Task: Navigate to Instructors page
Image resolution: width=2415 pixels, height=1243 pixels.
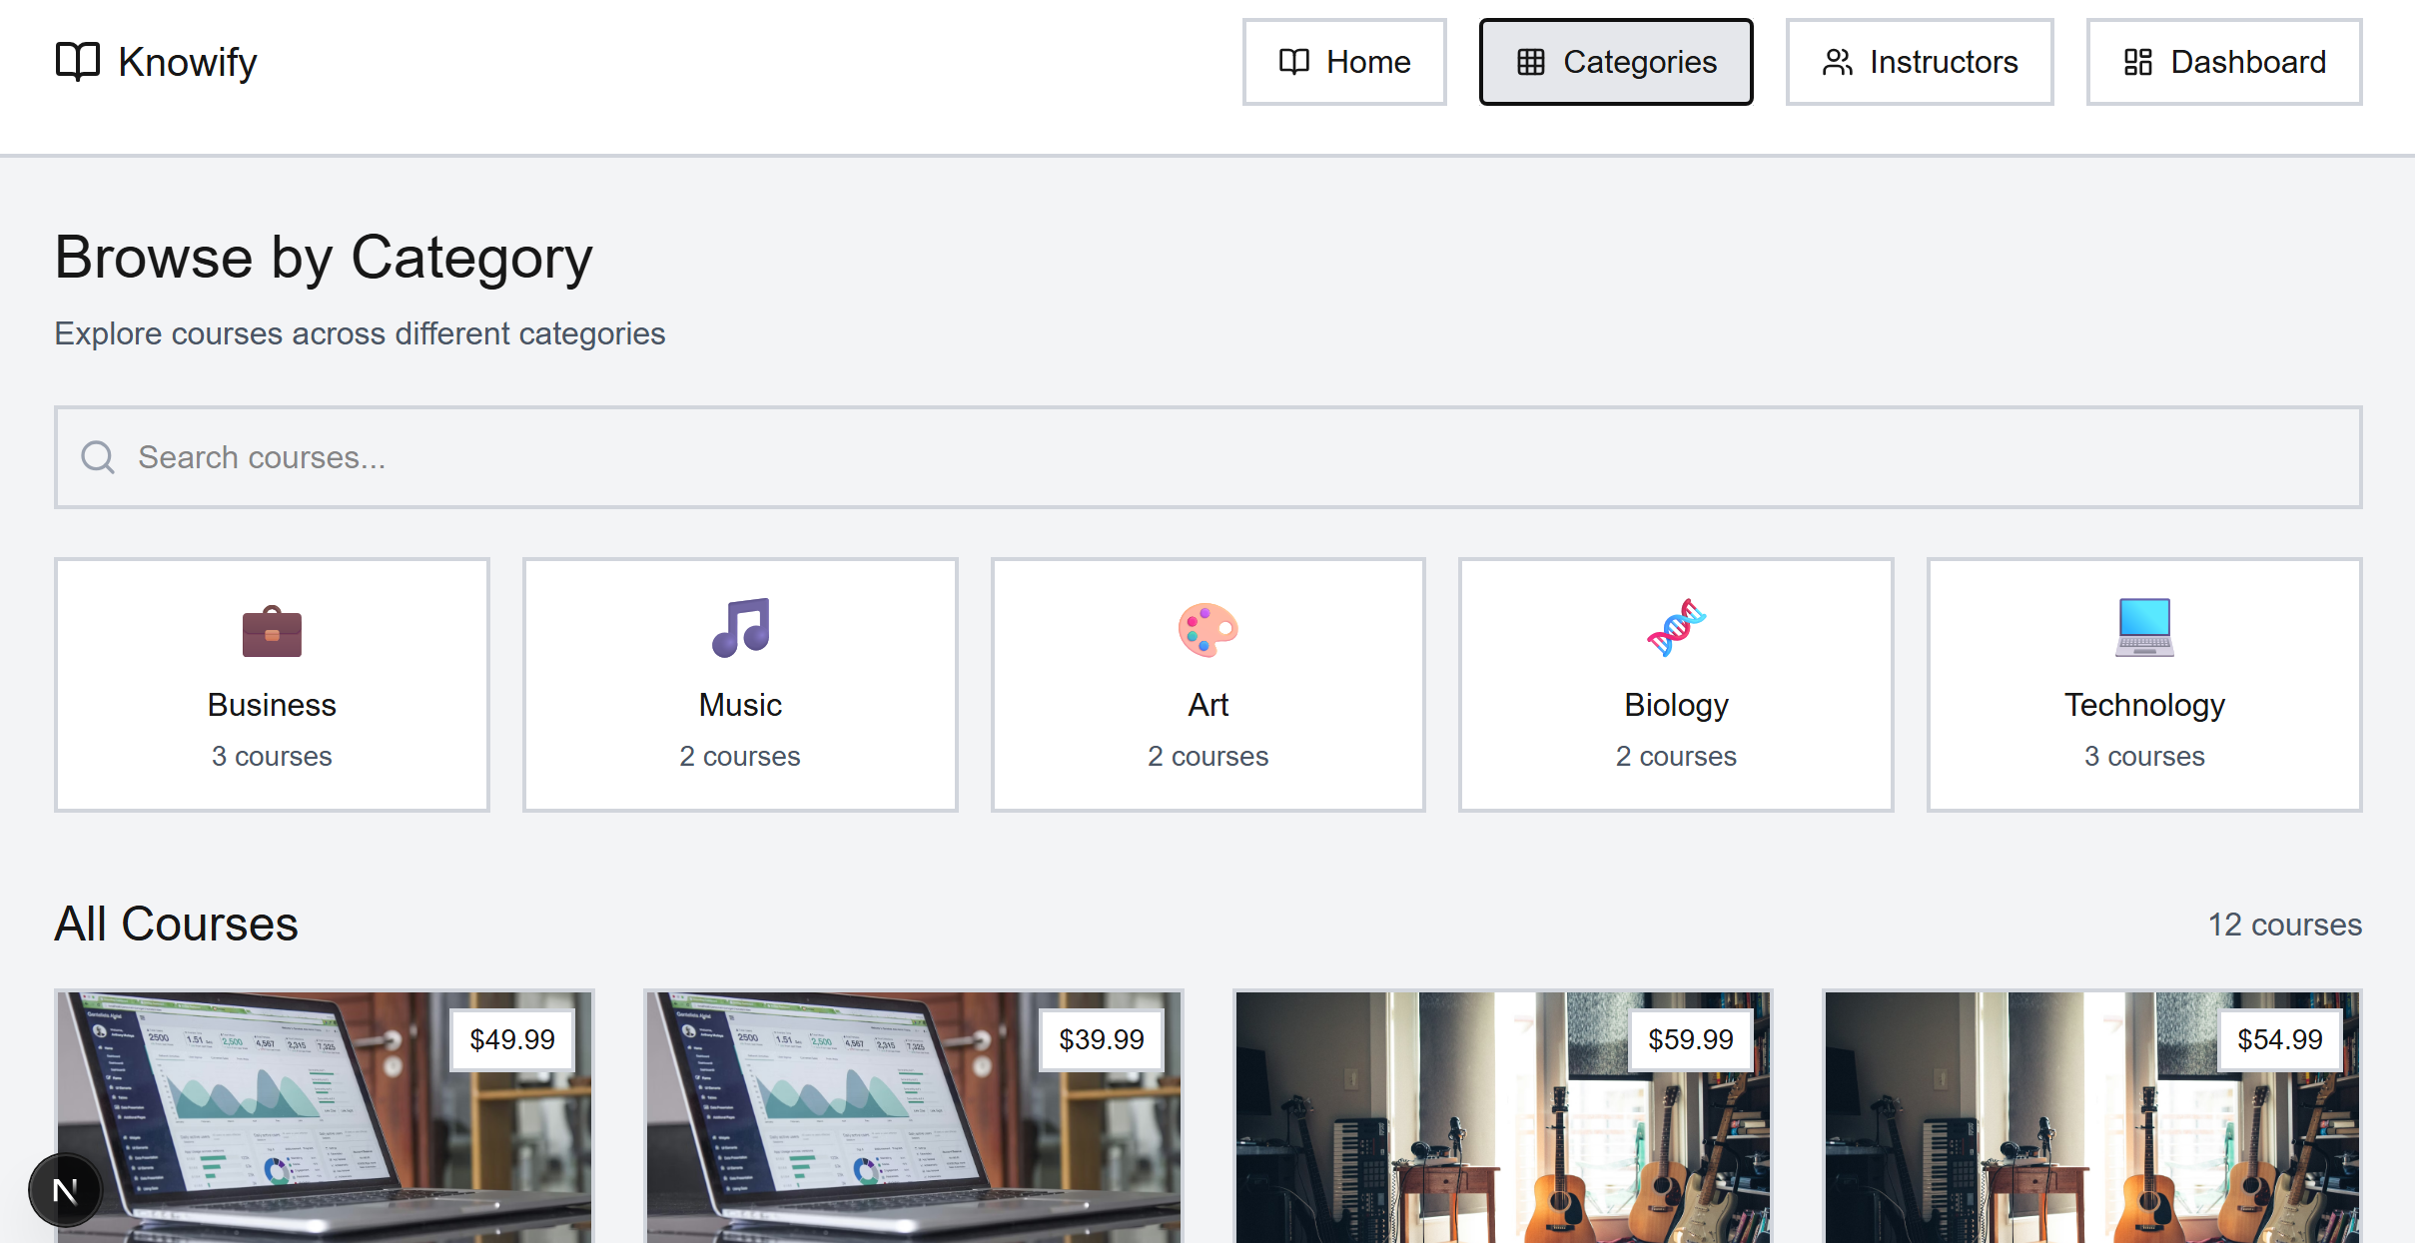Action: click(x=1919, y=62)
